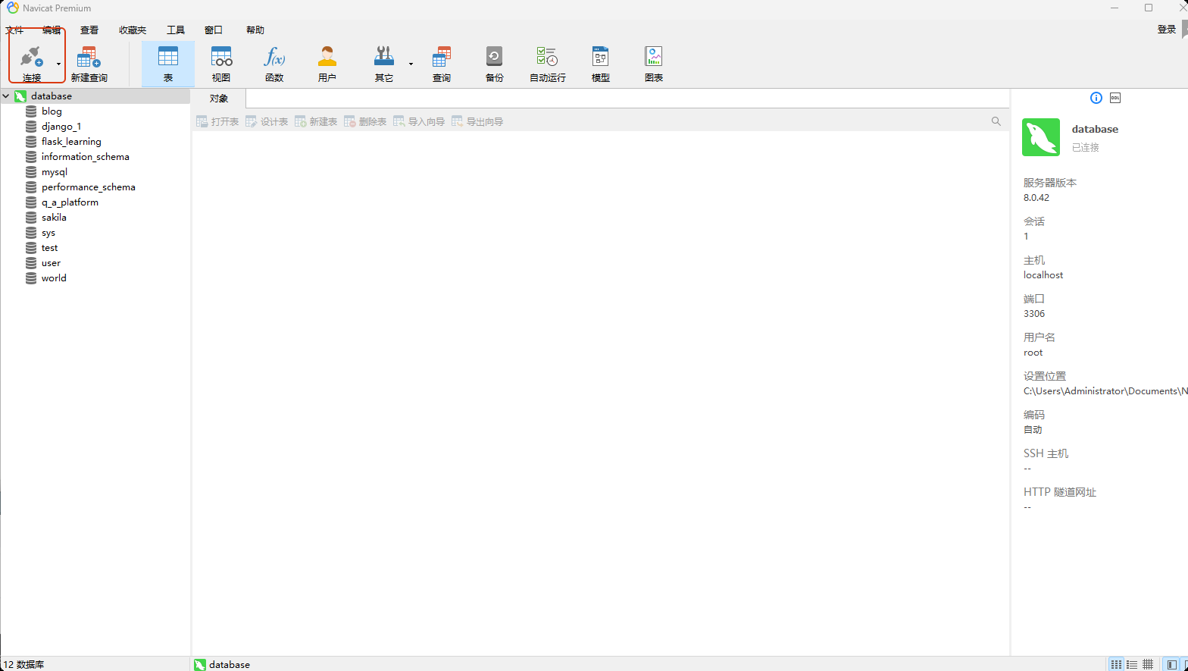Image resolution: width=1188 pixels, height=671 pixels.
Task: Open the 导入向导 (Import Wizard)
Action: (x=419, y=121)
